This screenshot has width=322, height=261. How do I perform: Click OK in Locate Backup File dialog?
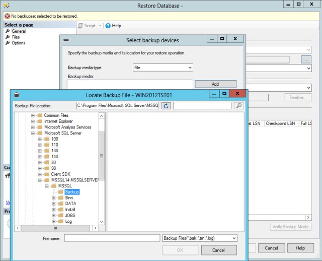(x=180, y=250)
